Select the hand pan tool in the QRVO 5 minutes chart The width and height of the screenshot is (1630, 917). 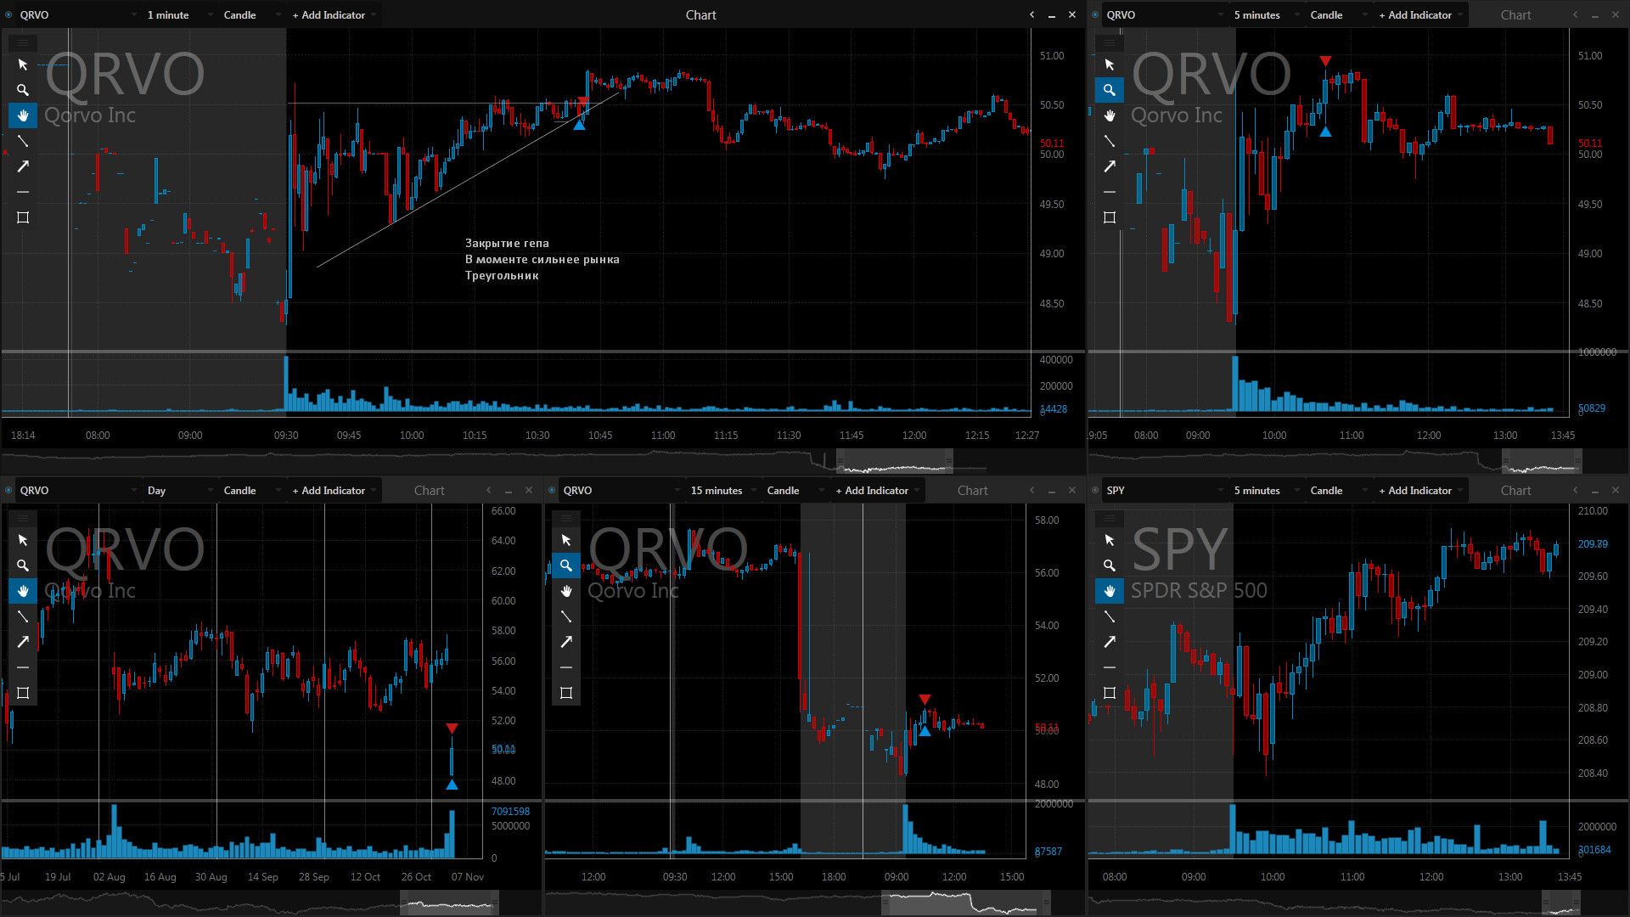click(x=1110, y=115)
